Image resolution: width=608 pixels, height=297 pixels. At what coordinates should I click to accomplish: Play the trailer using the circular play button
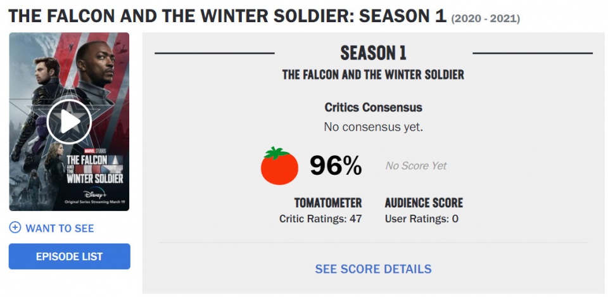(x=69, y=122)
